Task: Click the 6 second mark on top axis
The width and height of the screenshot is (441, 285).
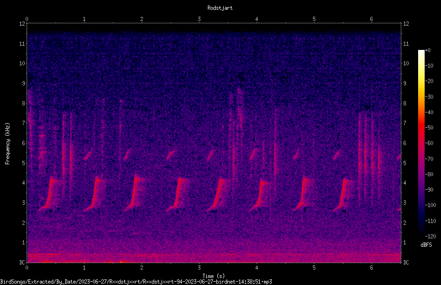Action: click(371, 19)
